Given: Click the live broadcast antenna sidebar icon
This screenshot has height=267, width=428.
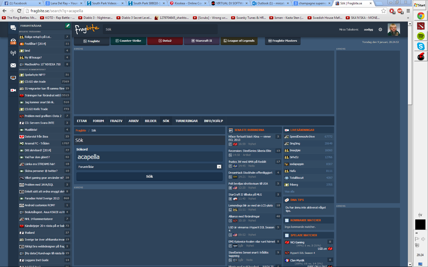Looking at the screenshot, I should (13, 53).
